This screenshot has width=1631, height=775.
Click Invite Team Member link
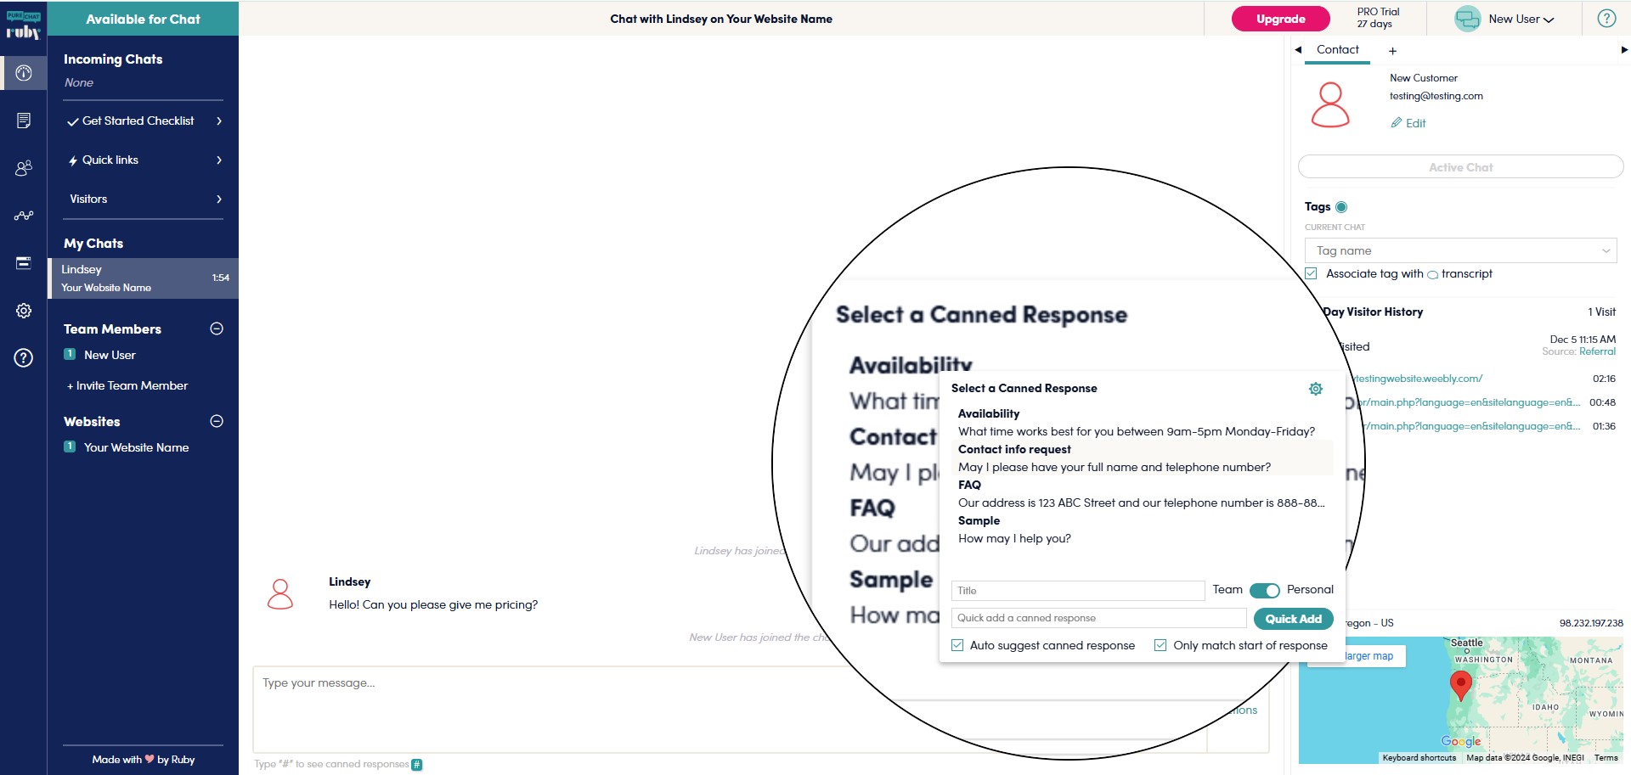pos(127,385)
